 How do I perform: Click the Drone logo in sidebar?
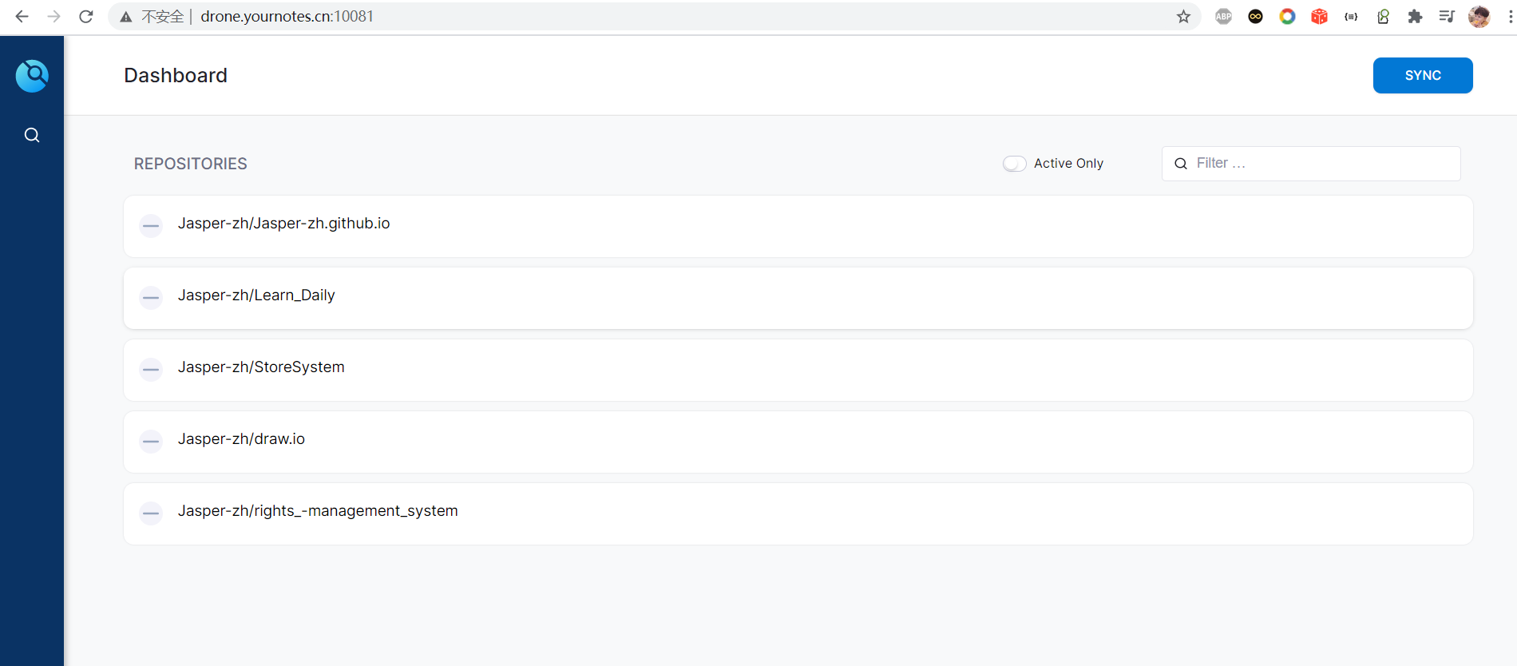pos(32,76)
